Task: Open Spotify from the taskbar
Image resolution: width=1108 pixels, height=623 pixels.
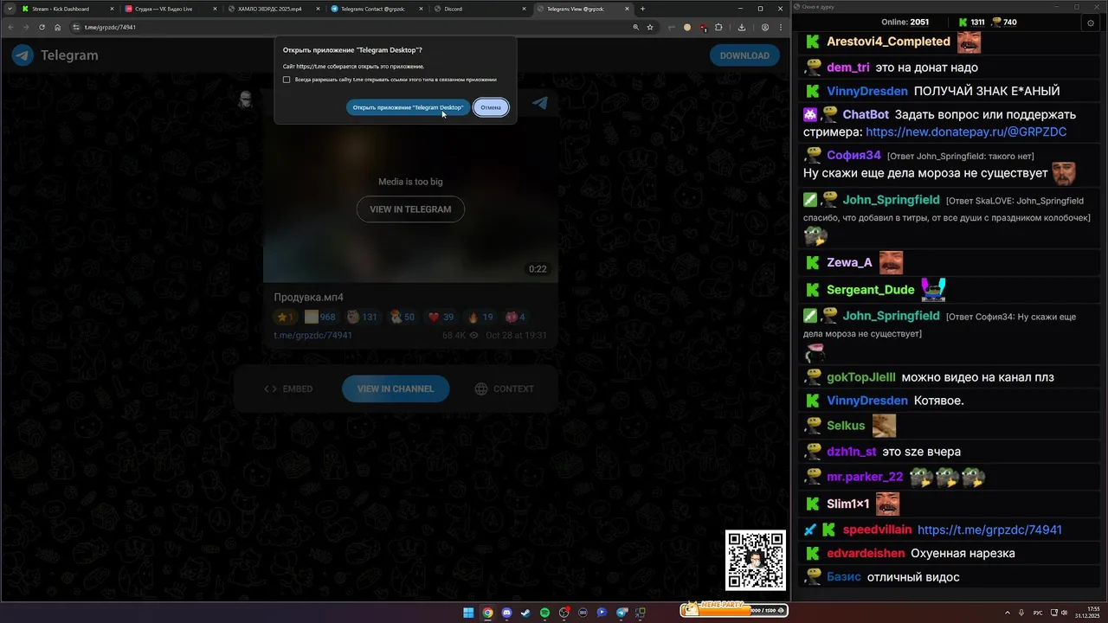Action: point(544,613)
